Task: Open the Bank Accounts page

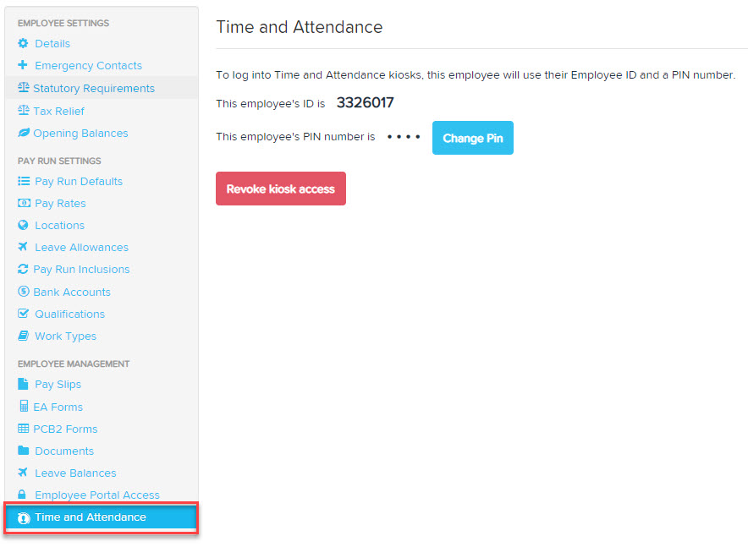Action: pos(72,292)
